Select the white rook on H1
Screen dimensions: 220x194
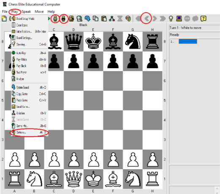click(x=152, y=179)
